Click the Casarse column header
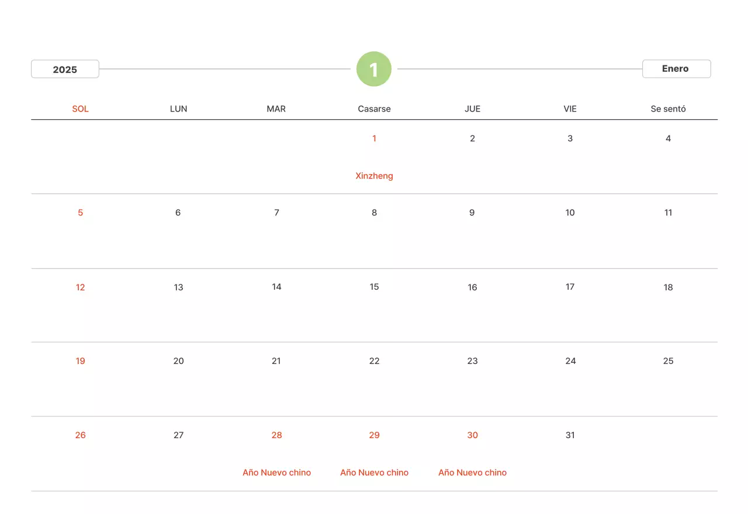 374,109
